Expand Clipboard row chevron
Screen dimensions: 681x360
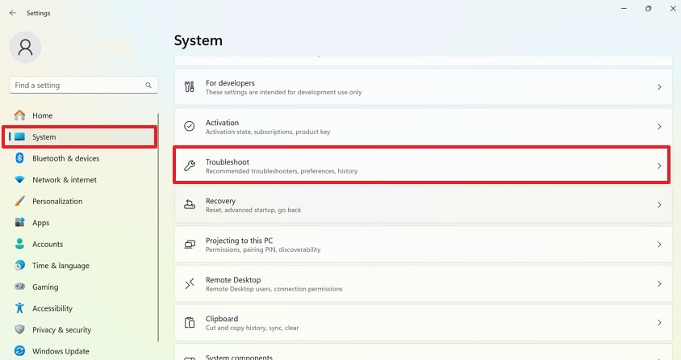[659, 323]
